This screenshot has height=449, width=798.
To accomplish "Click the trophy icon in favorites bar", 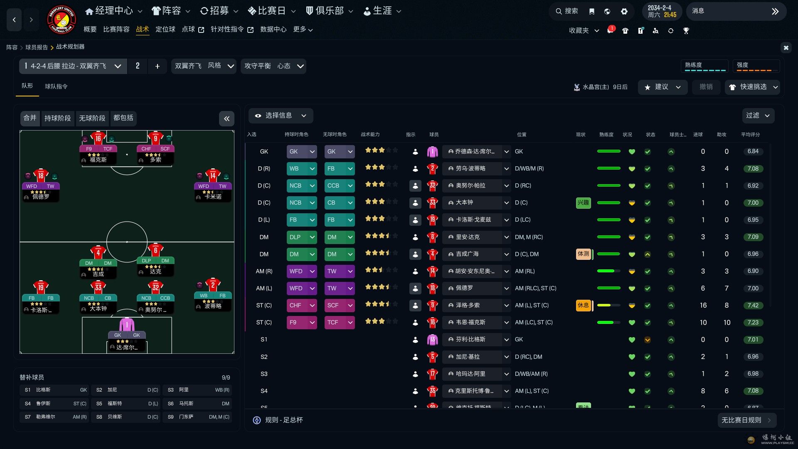I will pyautogui.click(x=686, y=30).
